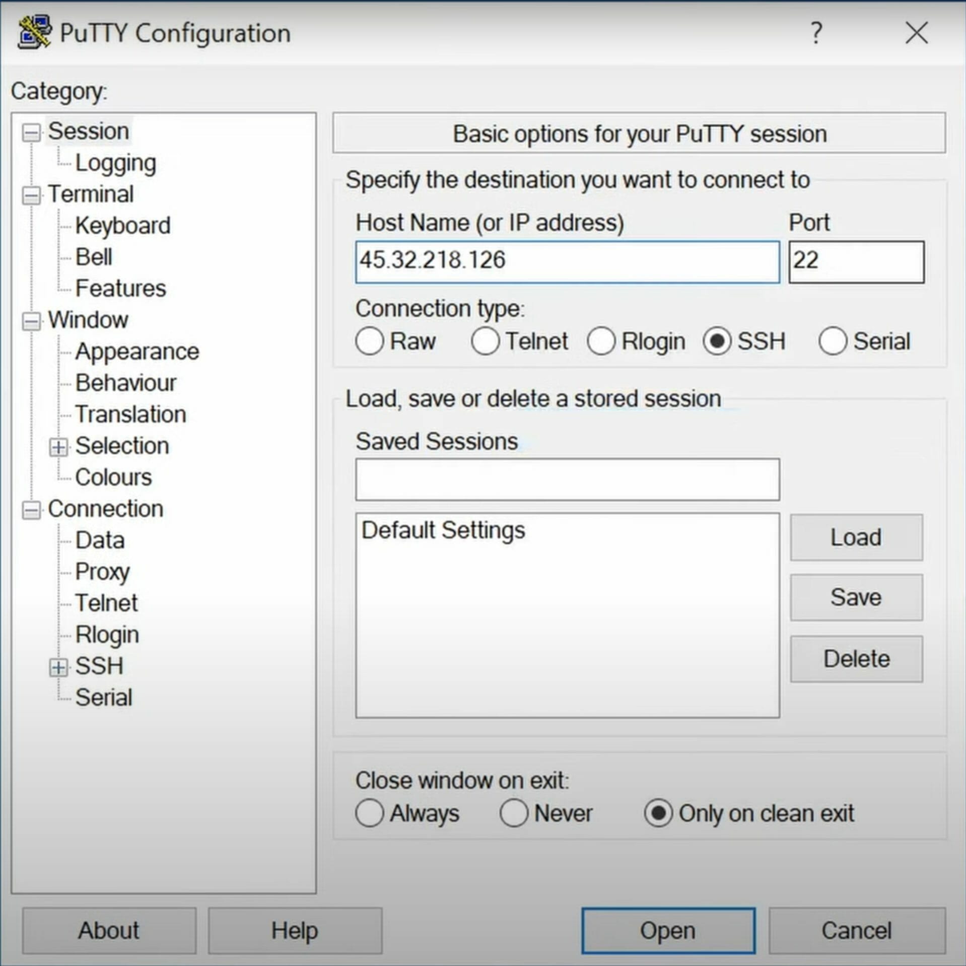
Task: Collapse the Terminal category node
Action: point(31,195)
